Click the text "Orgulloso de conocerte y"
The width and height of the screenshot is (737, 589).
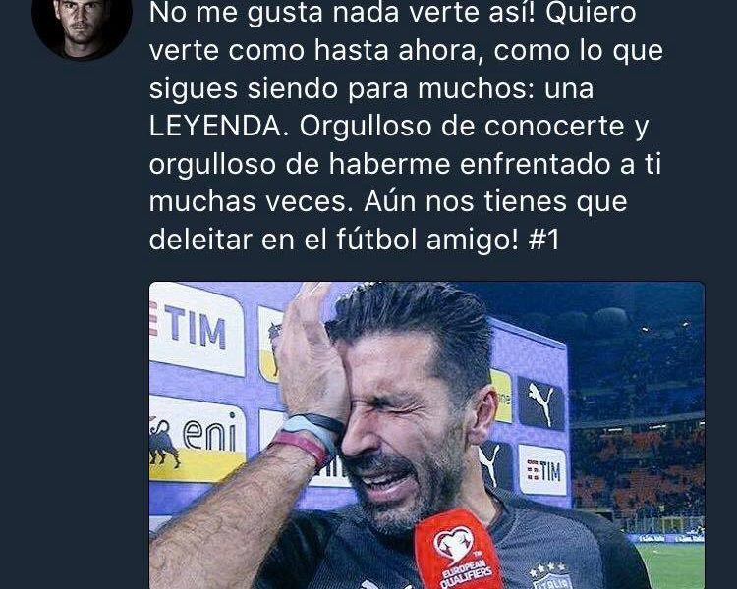(474, 126)
